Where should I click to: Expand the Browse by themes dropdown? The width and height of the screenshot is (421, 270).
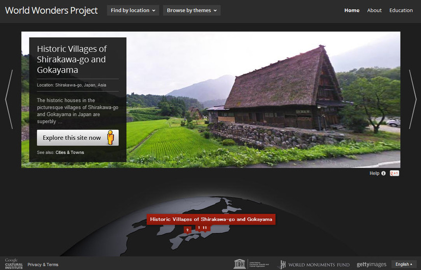point(192,11)
